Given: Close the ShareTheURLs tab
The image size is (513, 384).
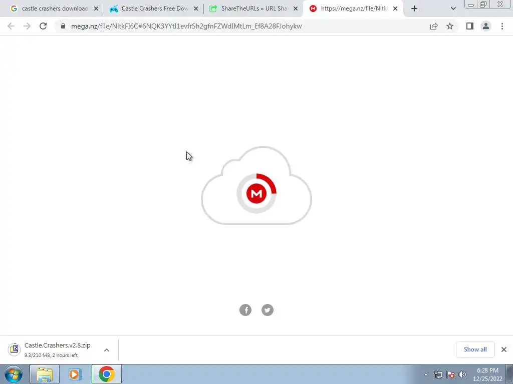Looking at the screenshot, I should point(296,9).
